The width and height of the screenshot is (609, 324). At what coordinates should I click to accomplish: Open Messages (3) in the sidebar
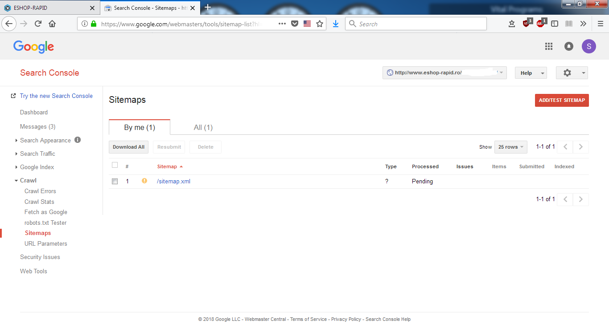[38, 127]
